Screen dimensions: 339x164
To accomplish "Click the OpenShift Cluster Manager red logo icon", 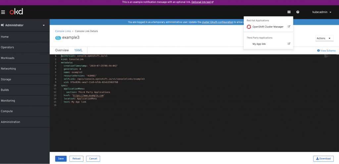I will [249, 27].
